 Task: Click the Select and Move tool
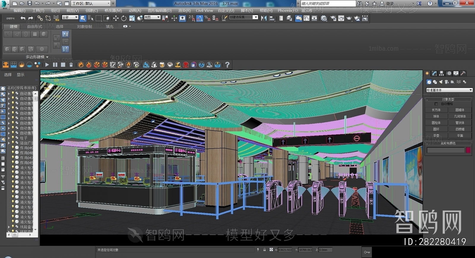tap(116, 18)
